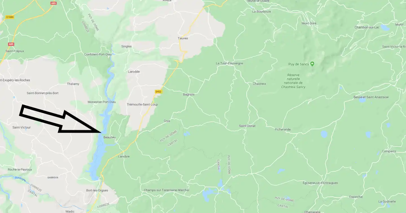The image size is (406, 213).
Task: Select the Réserve naturelle nationale de Chastreix-Sancy label
Action: pyautogui.click(x=293, y=81)
